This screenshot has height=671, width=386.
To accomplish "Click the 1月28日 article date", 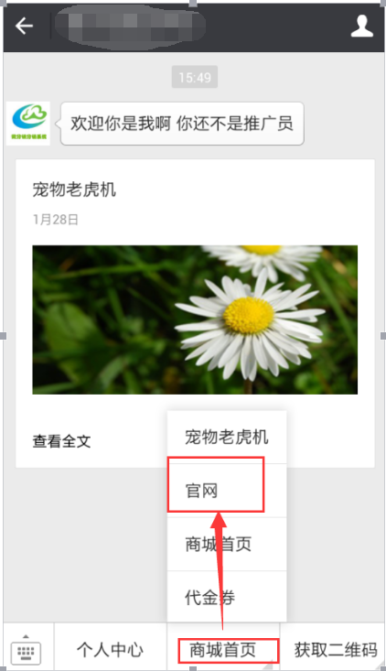I will 56,220.
